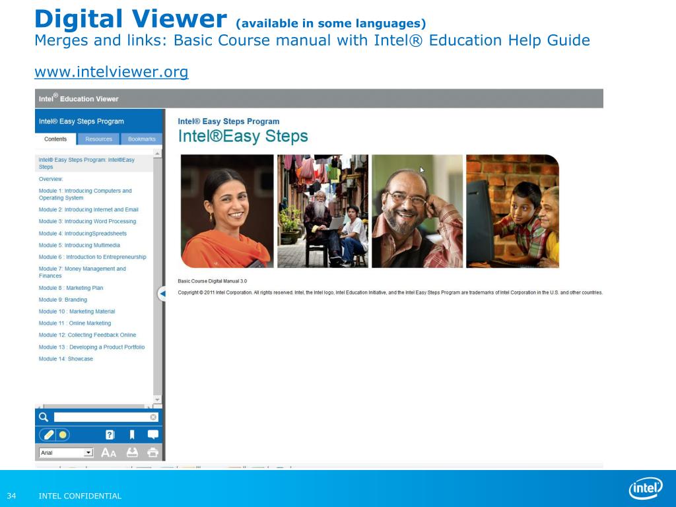
Task: Click inside the search input field
Action: coord(102,417)
